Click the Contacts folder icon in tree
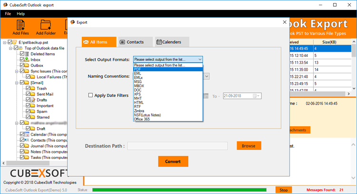357x194 pixels. (27, 140)
